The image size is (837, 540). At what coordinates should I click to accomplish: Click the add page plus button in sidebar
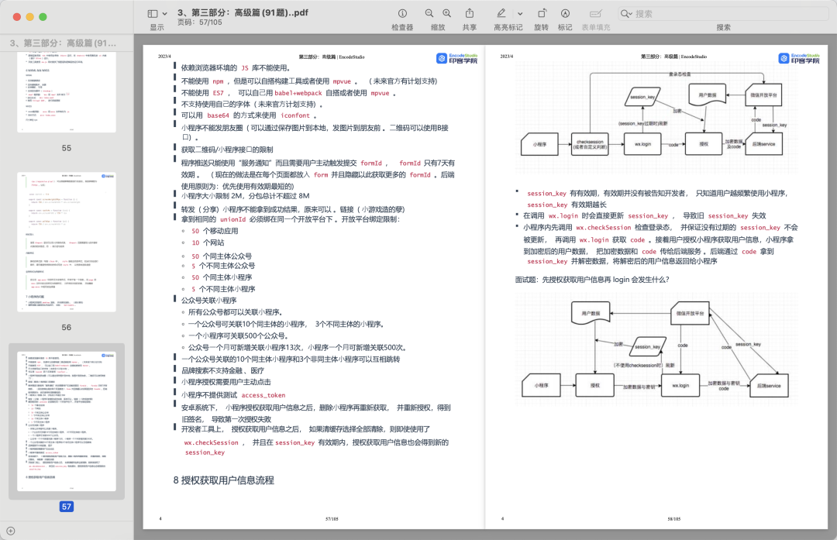point(11,531)
